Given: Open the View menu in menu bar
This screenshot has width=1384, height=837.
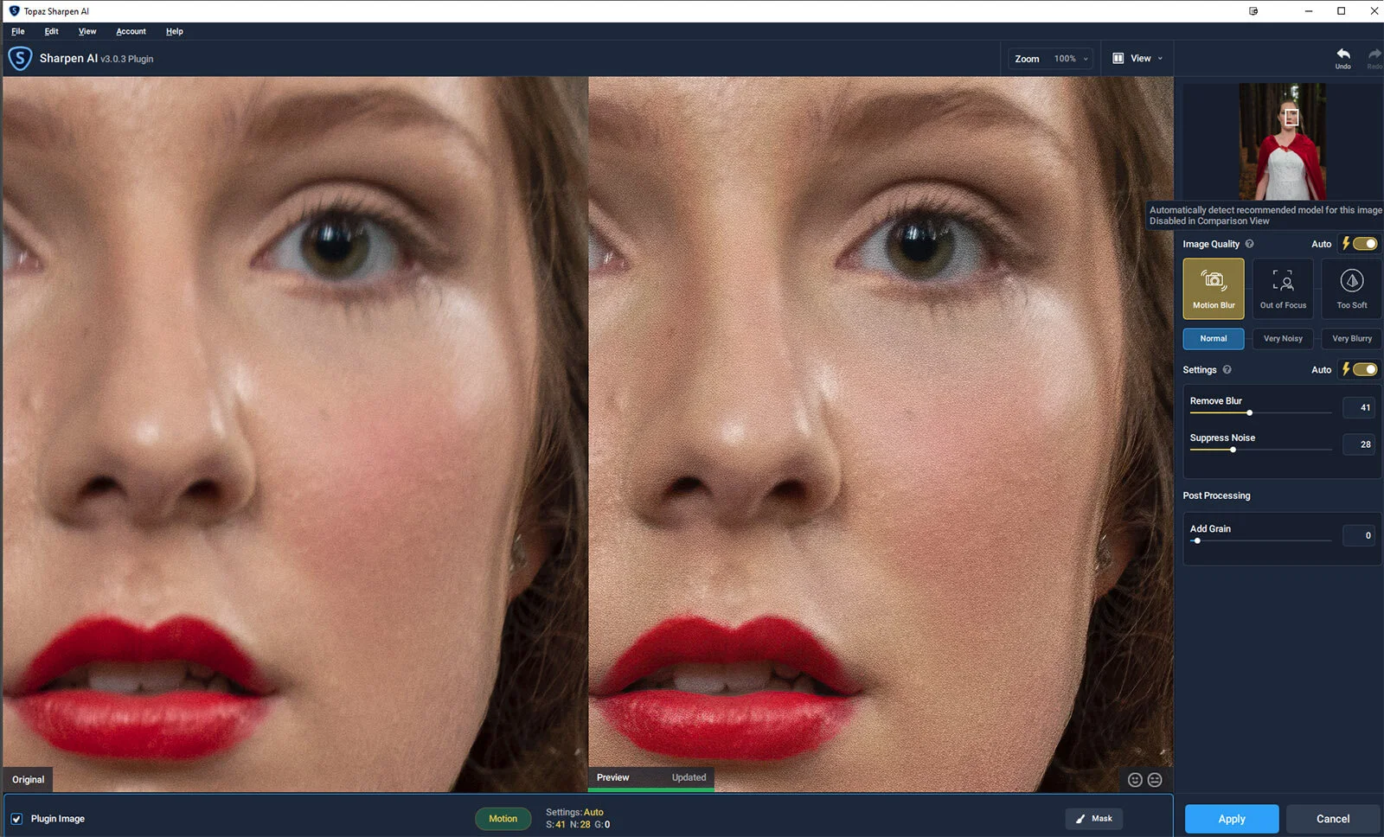Looking at the screenshot, I should pos(87,31).
